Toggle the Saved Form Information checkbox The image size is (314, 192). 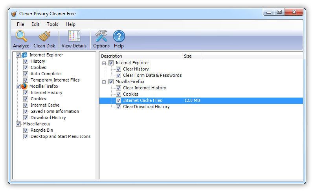tap(26, 111)
